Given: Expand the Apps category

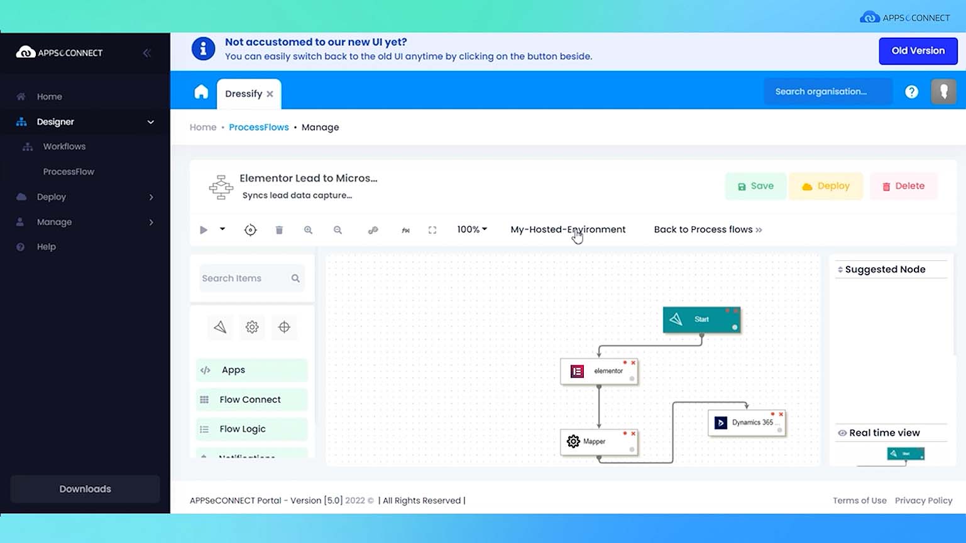Looking at the screenshot, I should click(251, 370).
